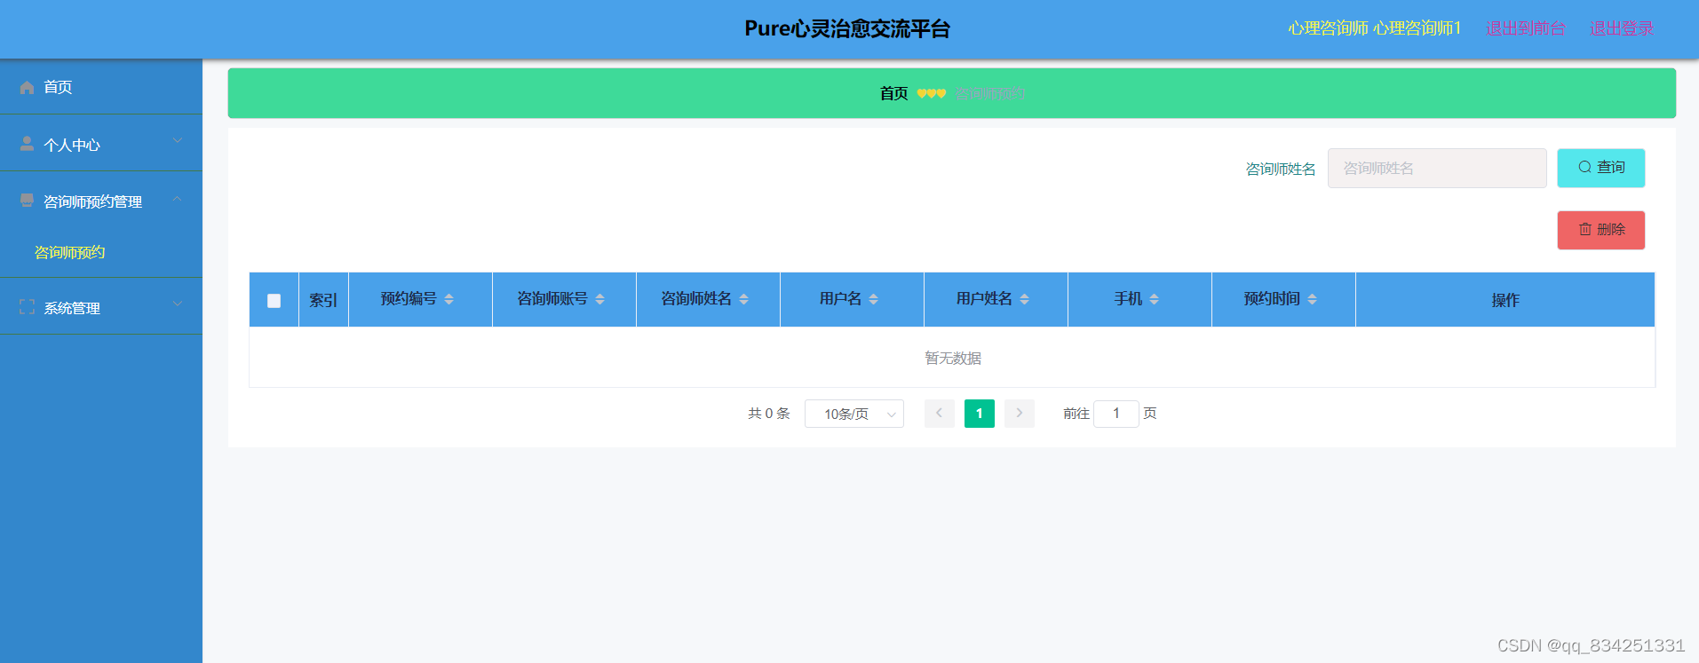This screenshot has height=663, width=1699.
Task: Click the 预约时间 column header text
Action: [x=1272, y=299]
